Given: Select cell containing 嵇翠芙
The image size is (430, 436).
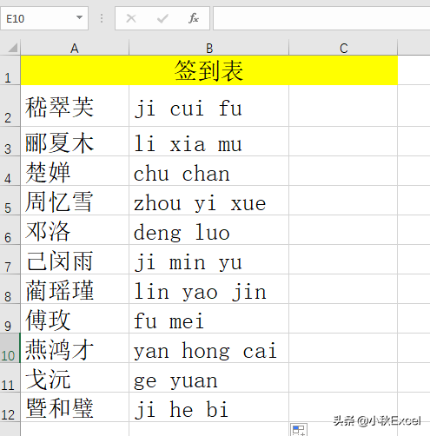Looking at the screenshot, I should pyautogui.click(x=75, y=106).
